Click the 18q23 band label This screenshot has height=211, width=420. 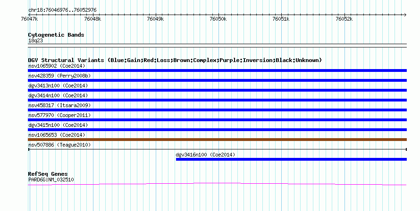pyautogui.click(x=35, y=40)
